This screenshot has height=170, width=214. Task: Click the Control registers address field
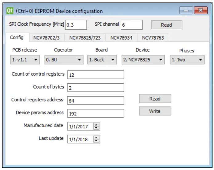pyautogui.click(x=95, y=100)
